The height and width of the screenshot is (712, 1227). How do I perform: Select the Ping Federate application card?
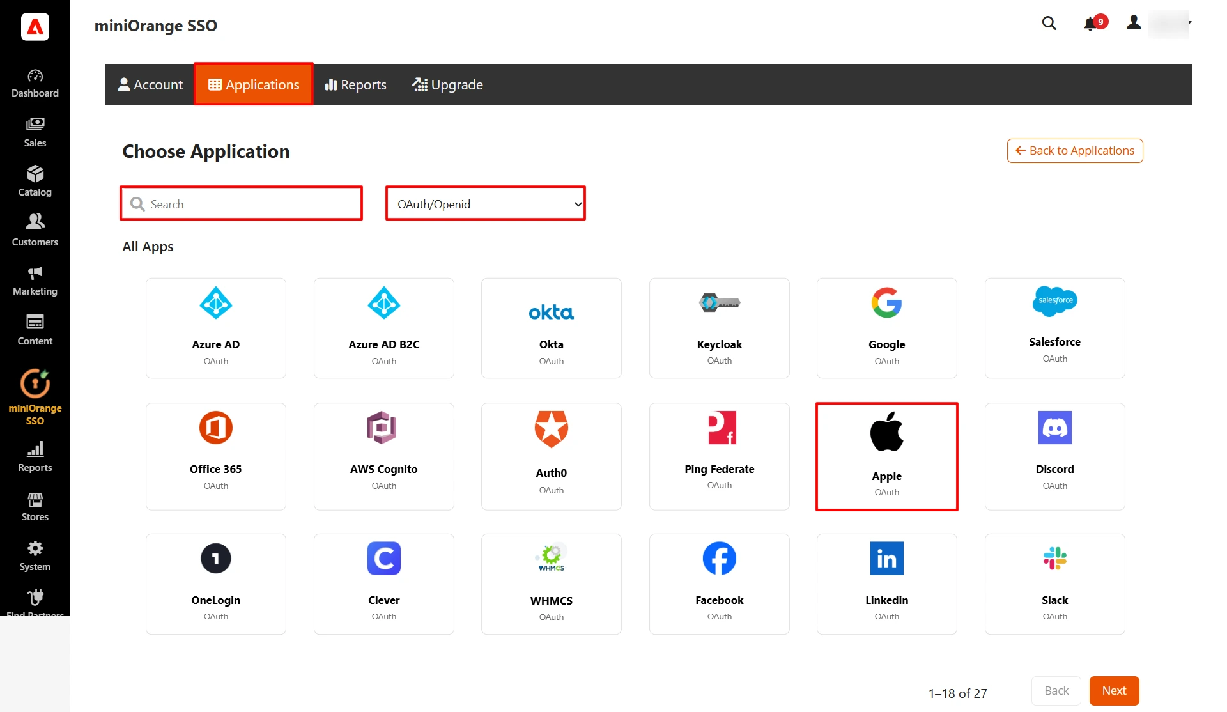coord(720,456)
